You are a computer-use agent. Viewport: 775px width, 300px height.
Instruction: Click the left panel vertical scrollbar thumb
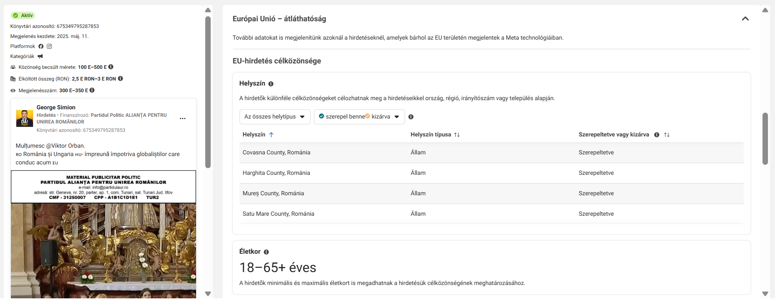coord(208,92)
